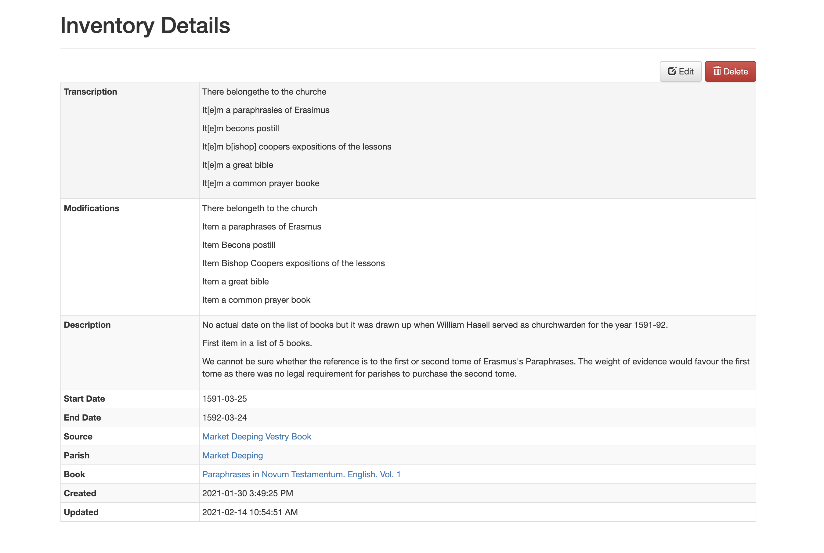The image size is (824, 553).
Task: Click the Updated timestamp cell
Action: (x=250, y=512)
